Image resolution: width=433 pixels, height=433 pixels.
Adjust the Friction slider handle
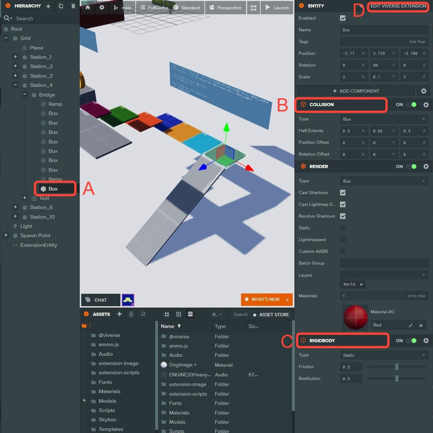pos(397,367)
